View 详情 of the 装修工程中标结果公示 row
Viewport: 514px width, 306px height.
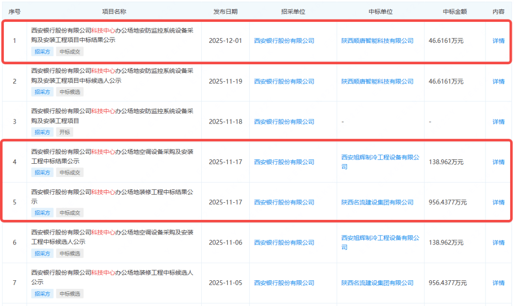pos(498,202)
